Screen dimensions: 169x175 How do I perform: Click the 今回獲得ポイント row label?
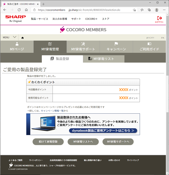37,89
